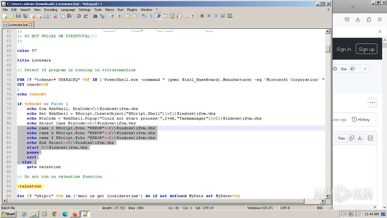The image size is (387, 218).
Task: Create a new file with toolbar New icon
Action: 5,16
